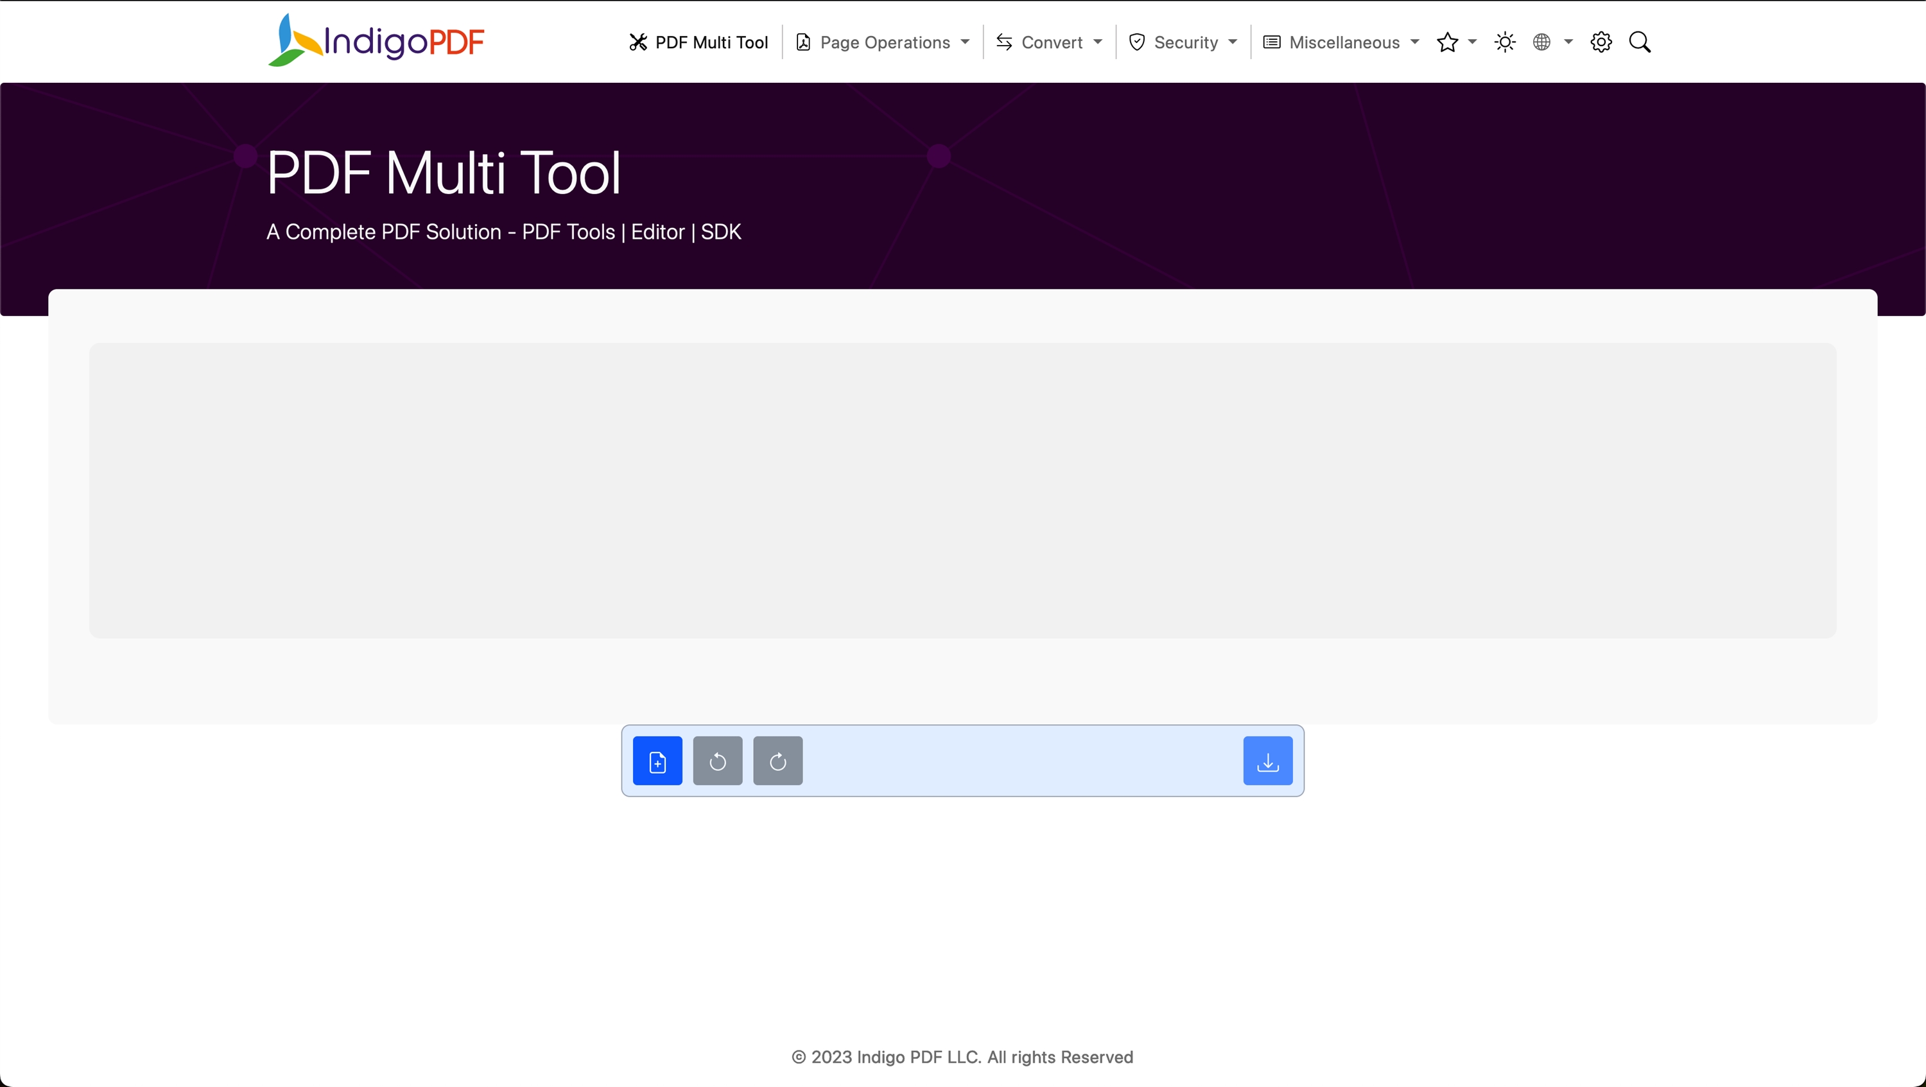Click the add file button
The image size is (1926, 1087).
point(657,761)
